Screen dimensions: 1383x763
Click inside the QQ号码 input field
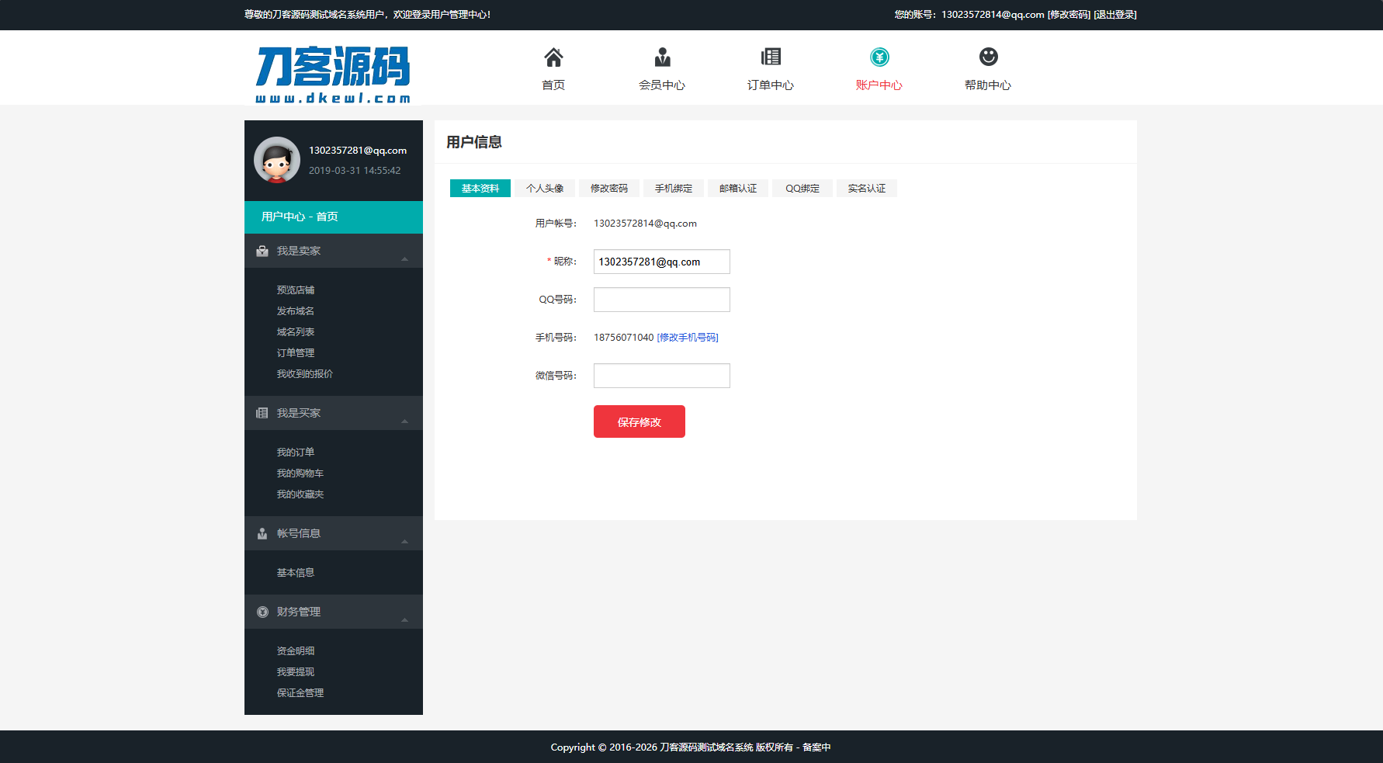[661, 299]
